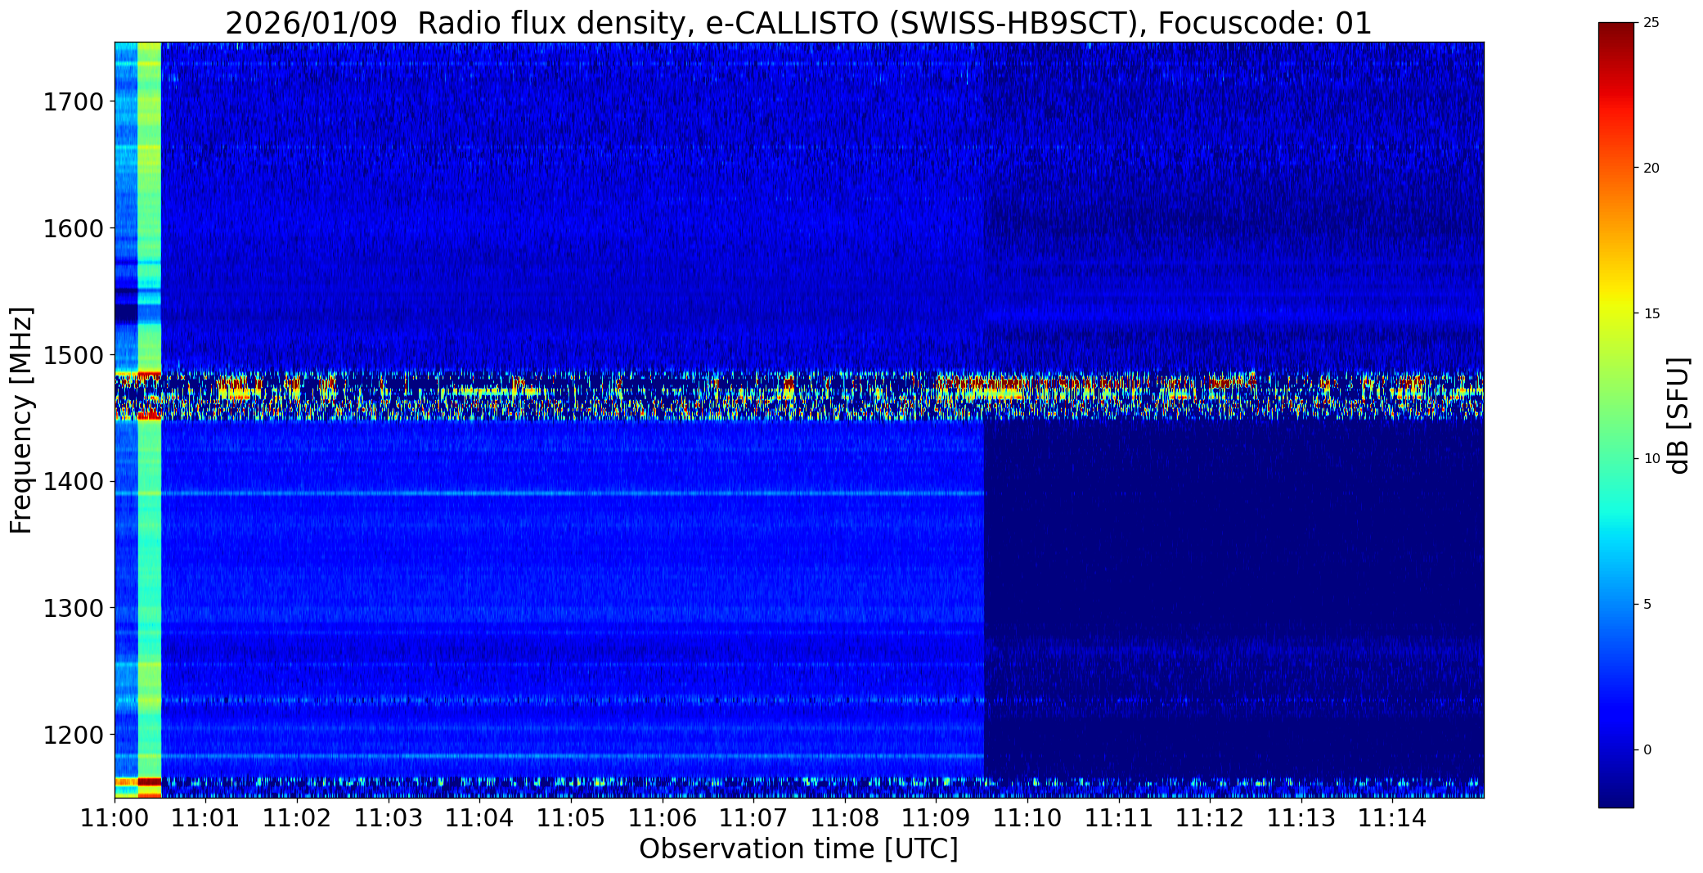1703x873 pixels.
Task: Click the 11:14 time tick label
Action: point(1393,817)
